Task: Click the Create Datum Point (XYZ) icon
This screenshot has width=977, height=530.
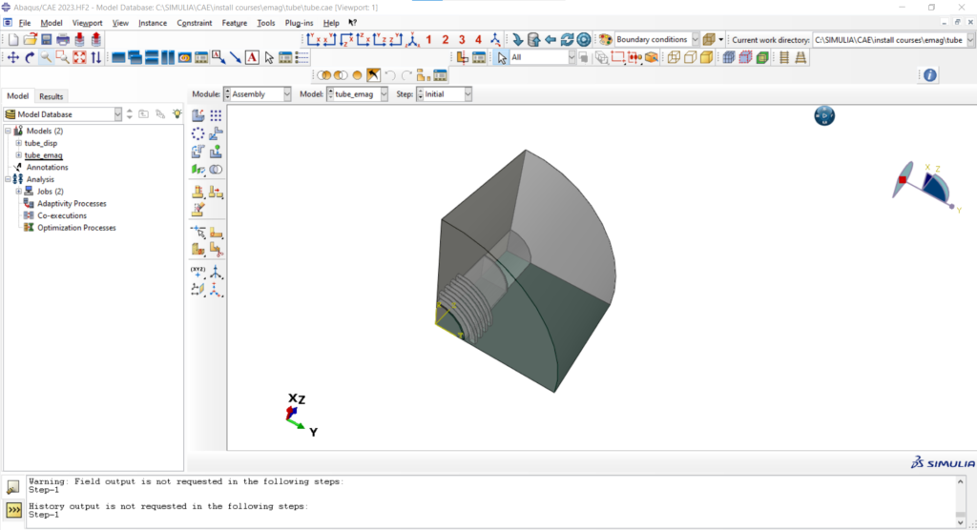Action: pos(198,272)
